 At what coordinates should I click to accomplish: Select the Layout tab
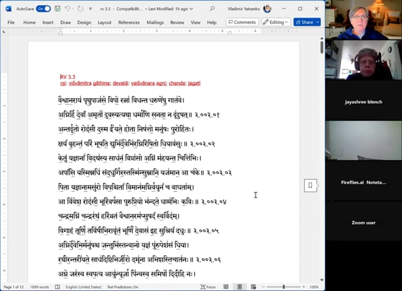coord(105,23)
